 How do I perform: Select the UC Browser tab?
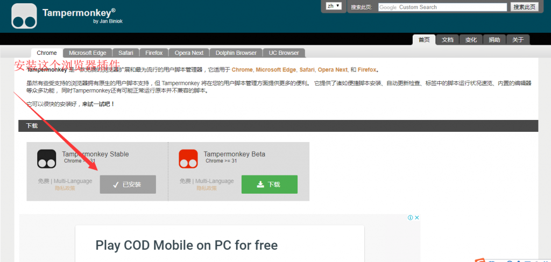(x=284, y=53)
